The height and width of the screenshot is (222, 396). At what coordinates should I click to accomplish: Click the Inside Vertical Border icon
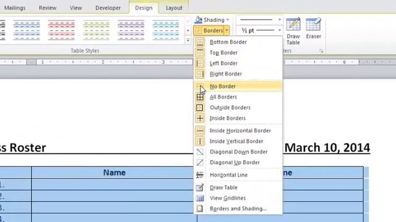pos(200,141)
